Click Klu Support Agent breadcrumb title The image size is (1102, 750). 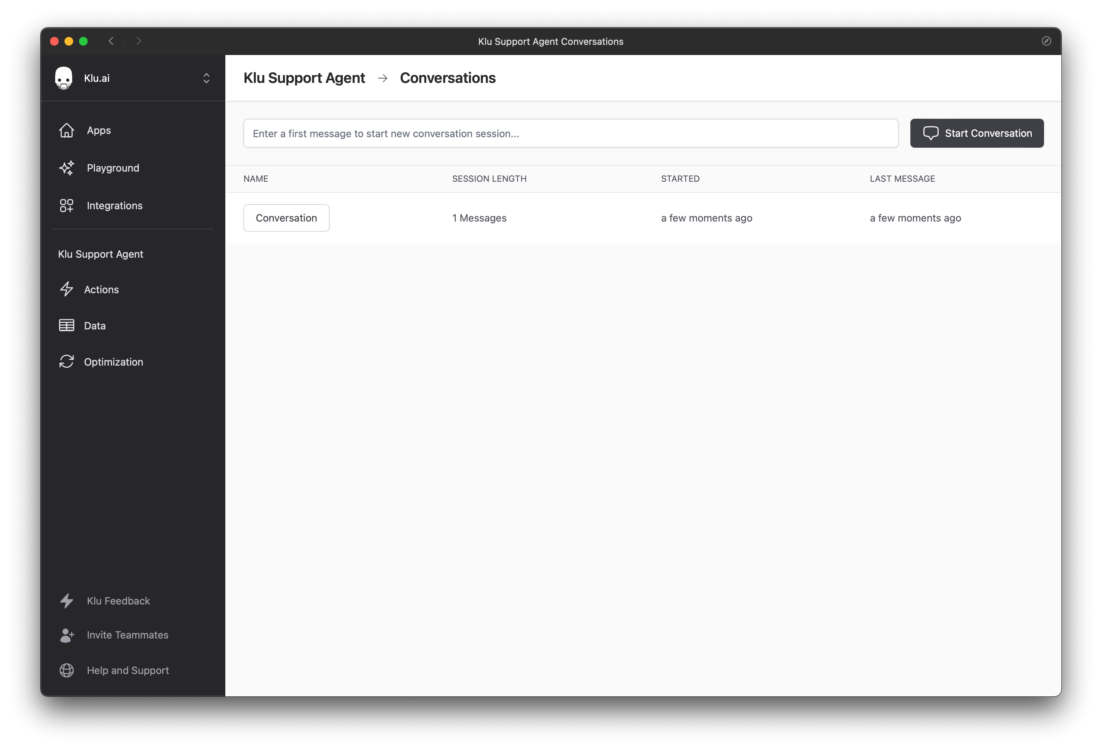click(304, 78)
